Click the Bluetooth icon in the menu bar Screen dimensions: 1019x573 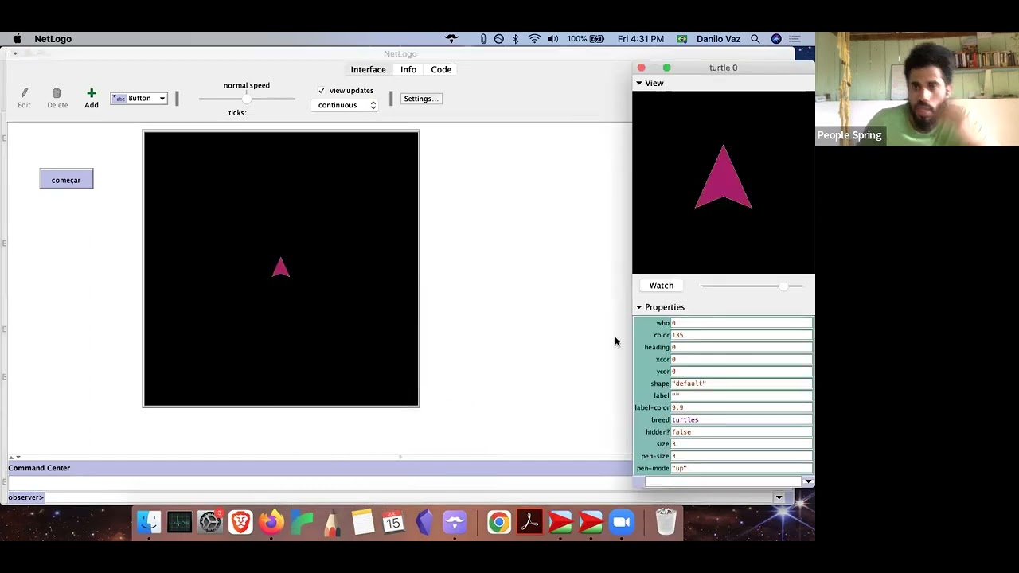click(x=515, y=39)
